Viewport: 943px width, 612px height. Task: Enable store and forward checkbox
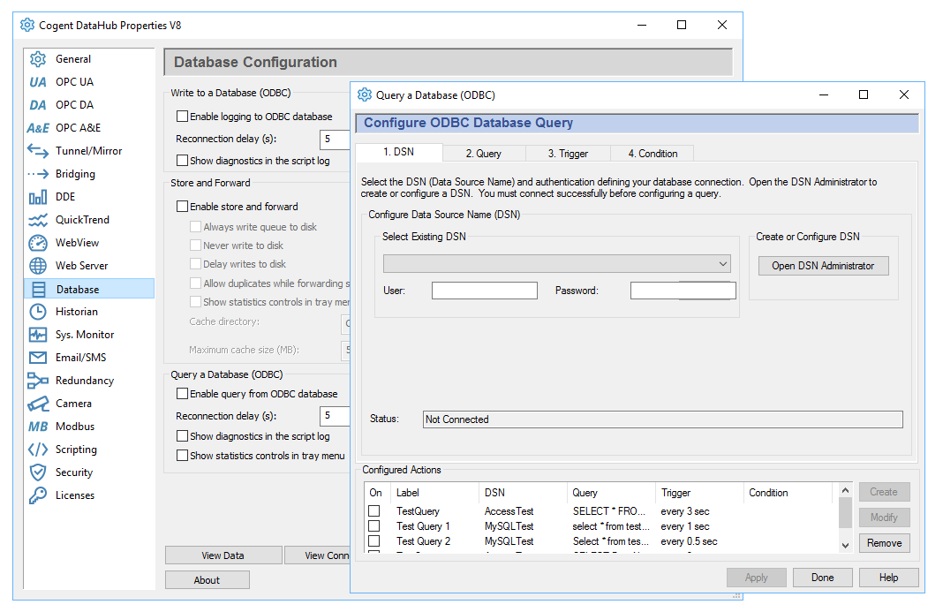coord(182,207)
